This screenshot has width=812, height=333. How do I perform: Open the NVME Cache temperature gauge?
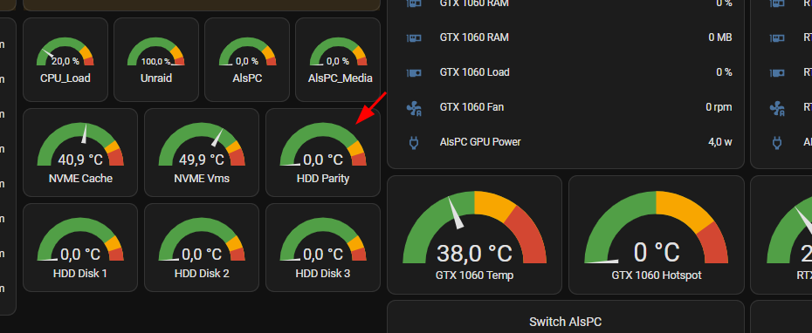(x=80, y=153)
